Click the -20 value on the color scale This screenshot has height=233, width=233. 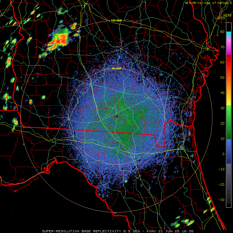[221, 184]
